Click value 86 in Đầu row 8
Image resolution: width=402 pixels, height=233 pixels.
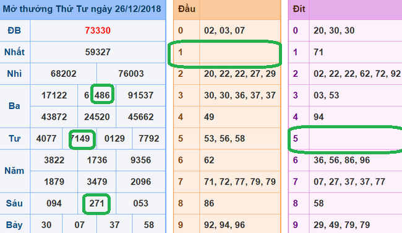[209, 203]
